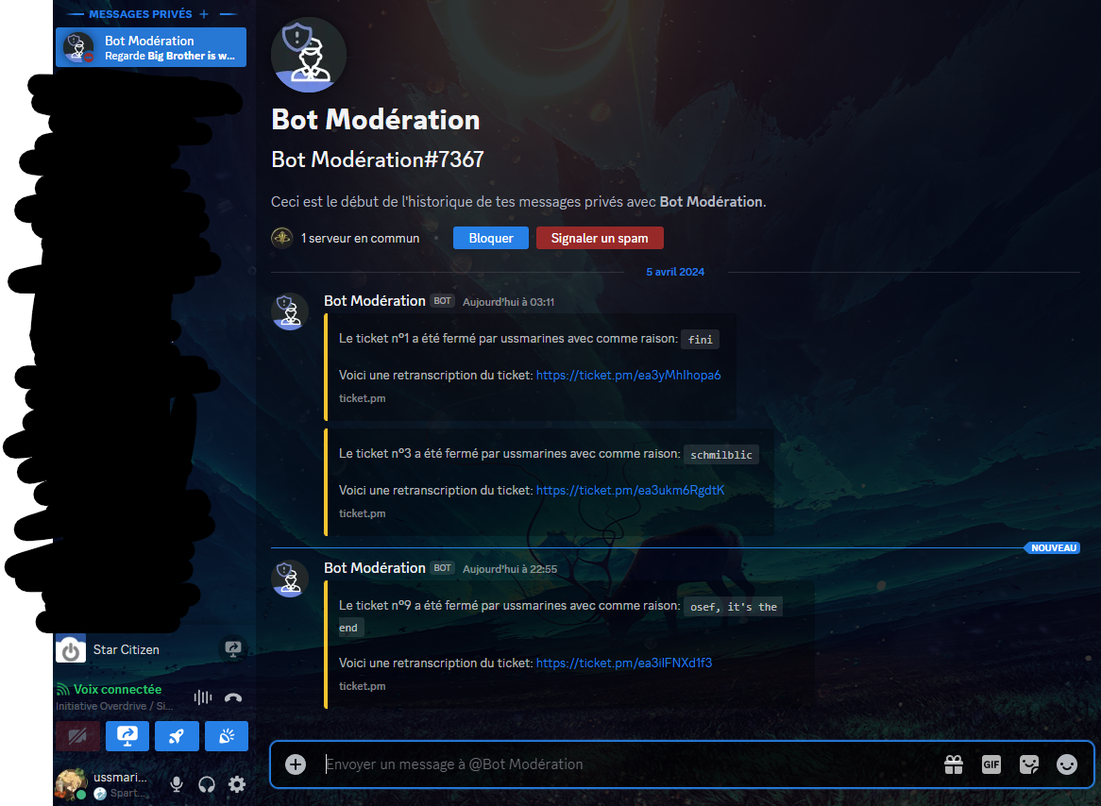
Task: Toggle microphone mute
Action: click(x=176, y=783)
